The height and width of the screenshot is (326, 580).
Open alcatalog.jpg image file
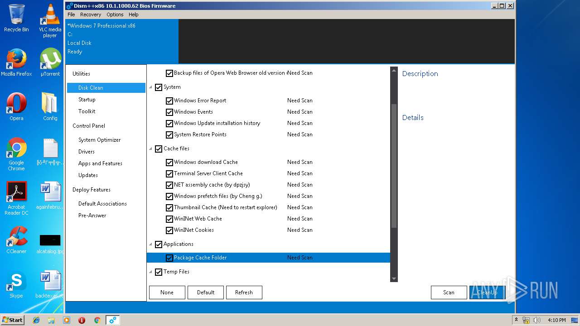pos(50,244)
